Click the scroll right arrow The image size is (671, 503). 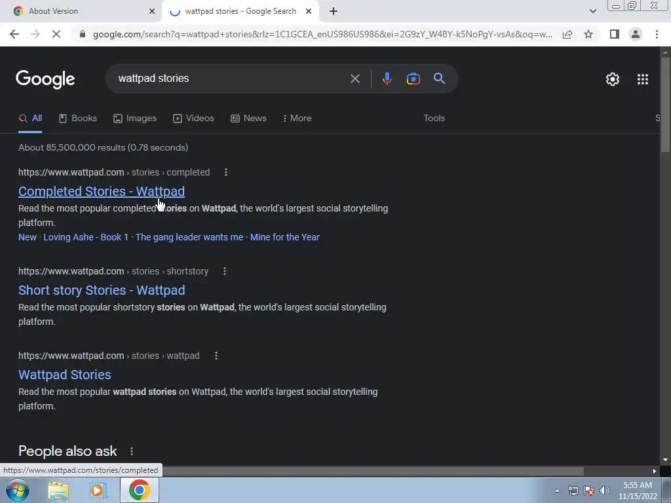tap(655, 472)
